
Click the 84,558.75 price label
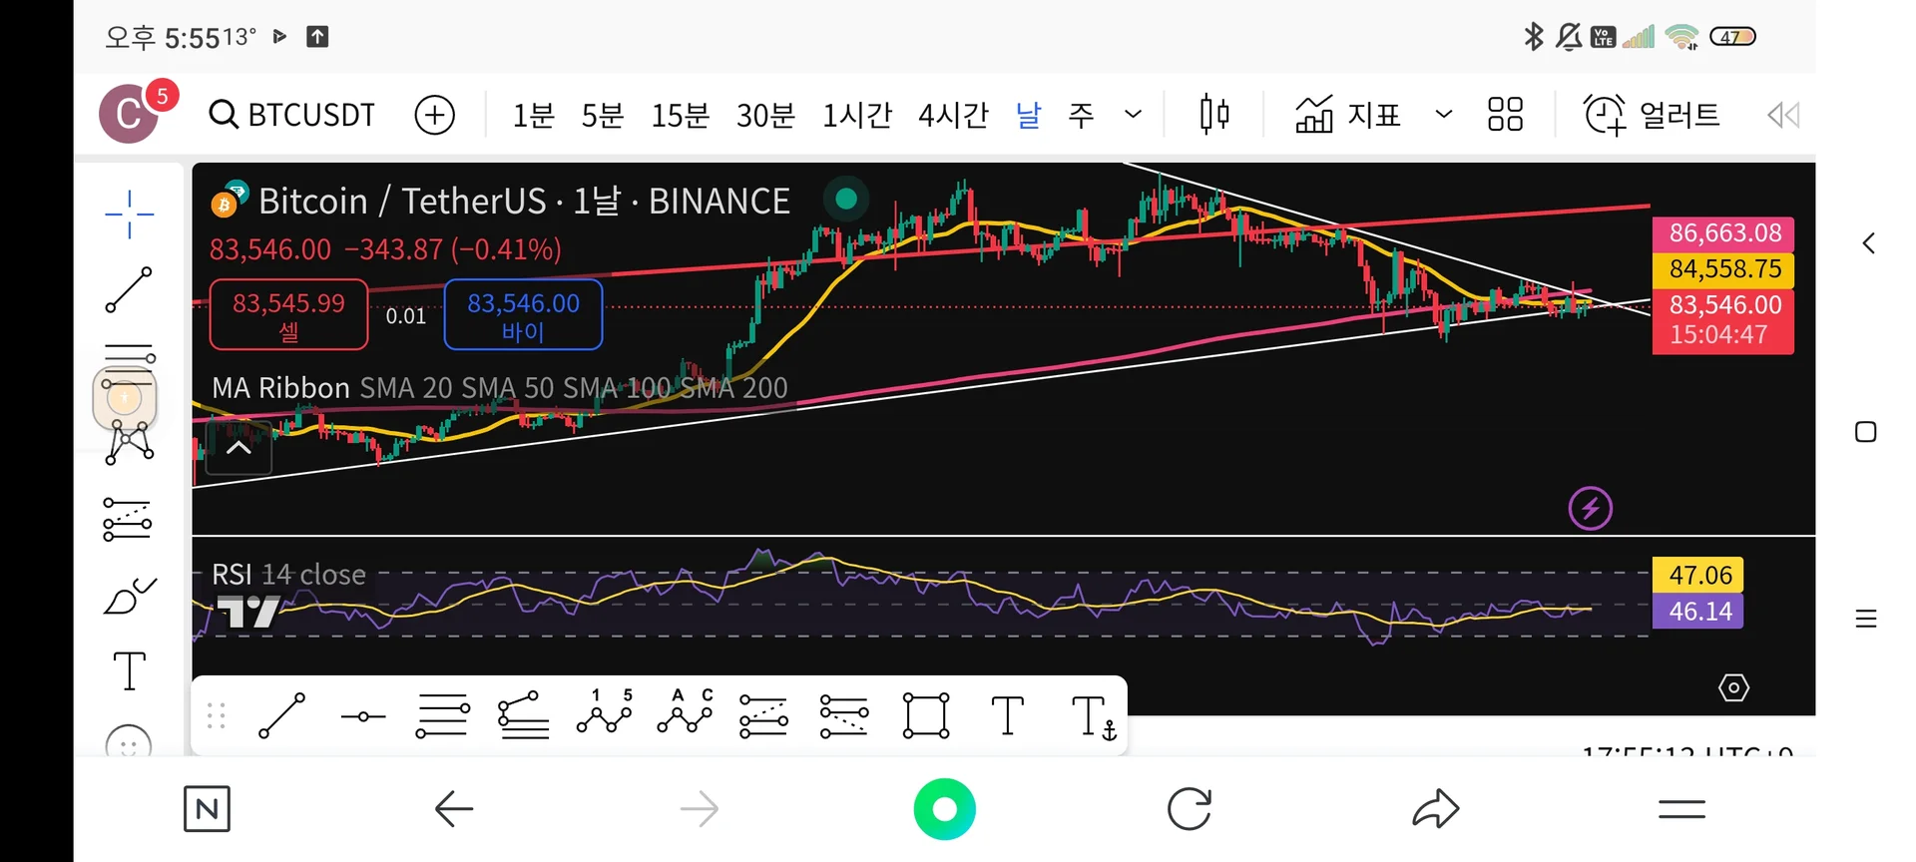[1723, 269]
